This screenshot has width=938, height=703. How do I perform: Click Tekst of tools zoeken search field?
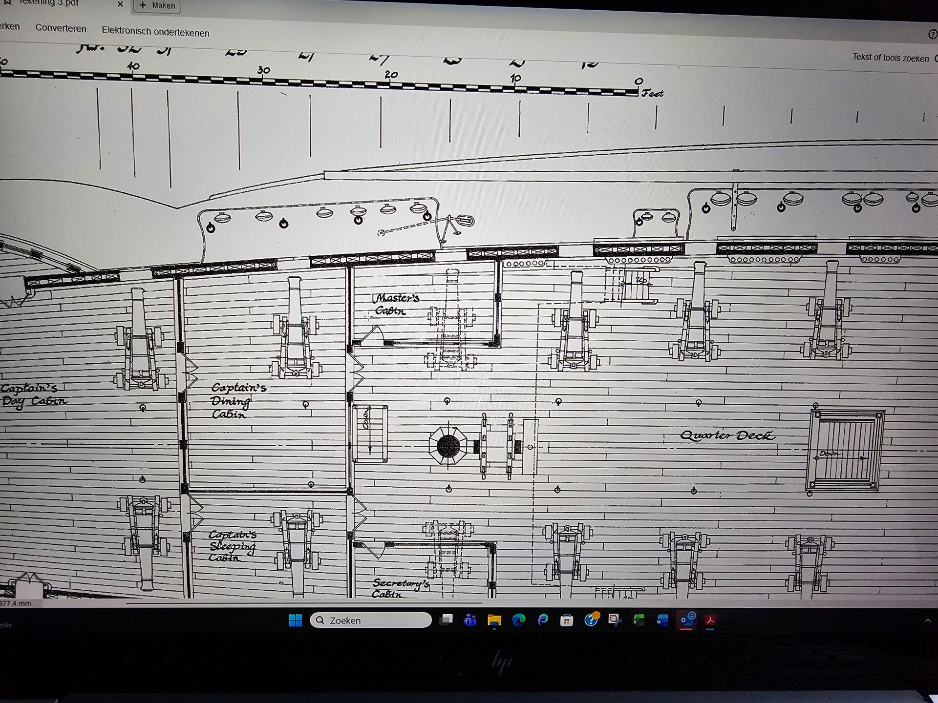click(x=890, y=58)
